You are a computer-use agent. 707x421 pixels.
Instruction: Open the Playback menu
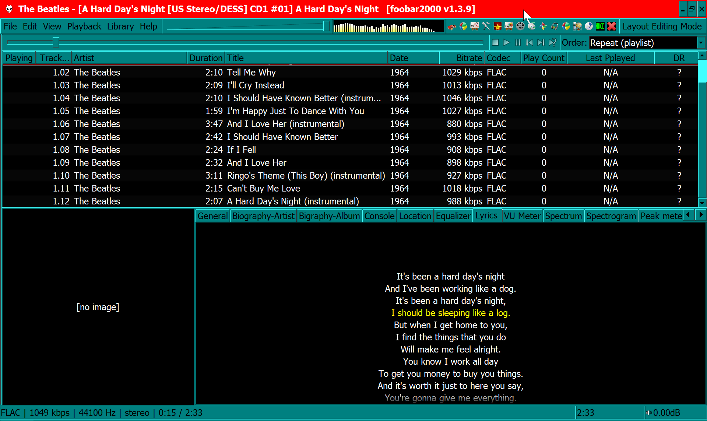click(x=84, y=27)
